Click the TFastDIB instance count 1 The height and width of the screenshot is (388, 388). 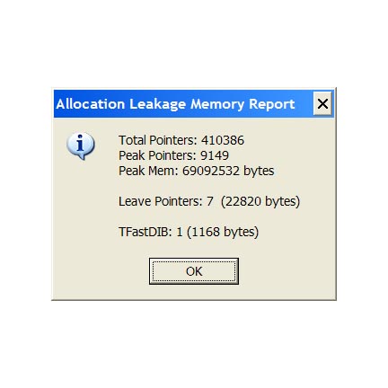tap(180, 232)
